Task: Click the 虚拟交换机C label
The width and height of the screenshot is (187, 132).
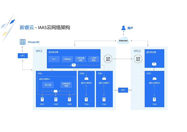Action: [104, 83]
